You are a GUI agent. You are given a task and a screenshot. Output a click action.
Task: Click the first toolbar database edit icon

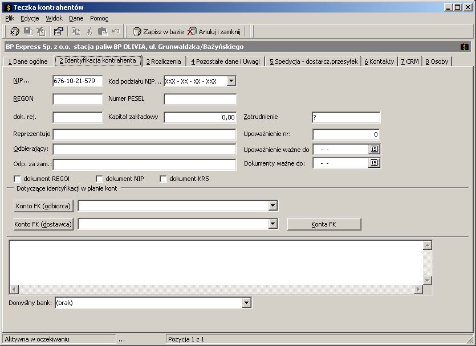pyautogui.click(x=14, y=31)
